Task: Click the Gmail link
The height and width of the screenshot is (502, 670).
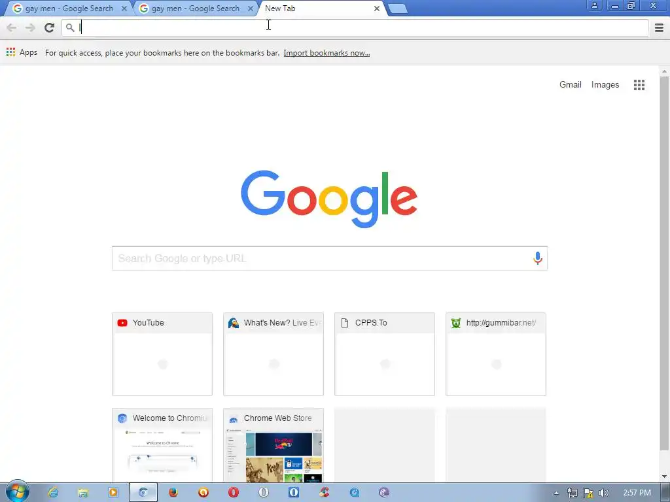Action: tap(570, 84)
